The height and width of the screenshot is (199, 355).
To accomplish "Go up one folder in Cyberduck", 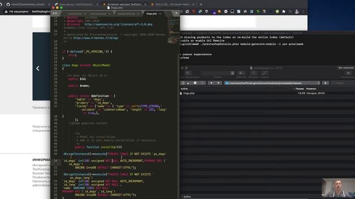I will 326,83.
